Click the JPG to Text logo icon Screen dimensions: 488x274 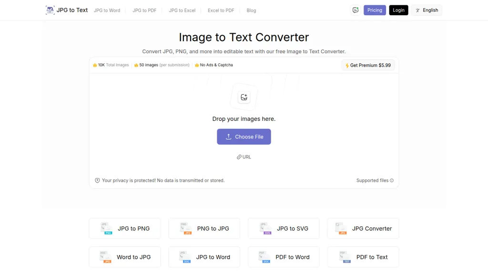tap(50, 10)
